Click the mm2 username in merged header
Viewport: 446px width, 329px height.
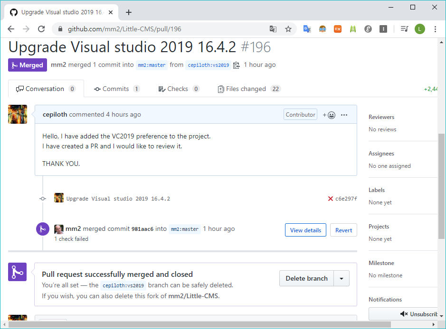pos(58,65)
